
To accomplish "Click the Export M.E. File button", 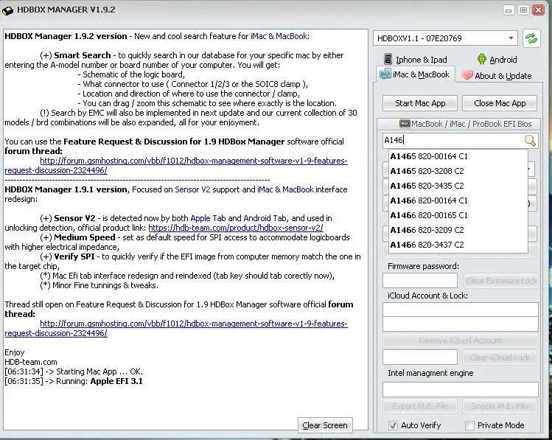I will [x=420, y=406].
